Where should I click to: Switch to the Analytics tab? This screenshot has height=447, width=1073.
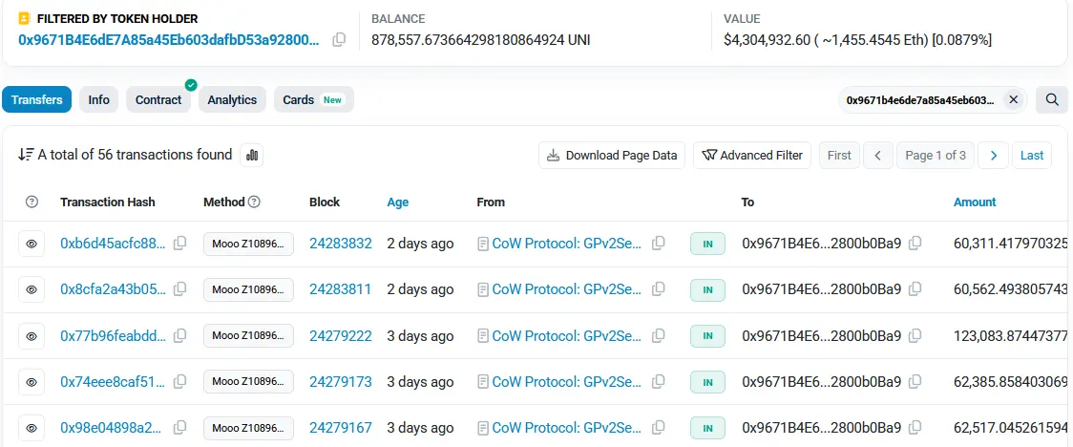[x=232, y=100]
